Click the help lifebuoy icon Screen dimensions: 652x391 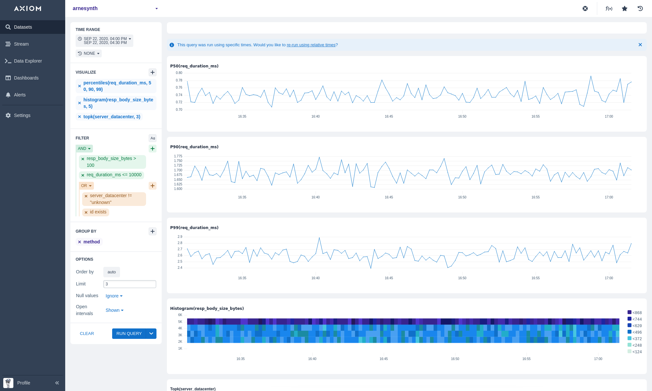585,8
